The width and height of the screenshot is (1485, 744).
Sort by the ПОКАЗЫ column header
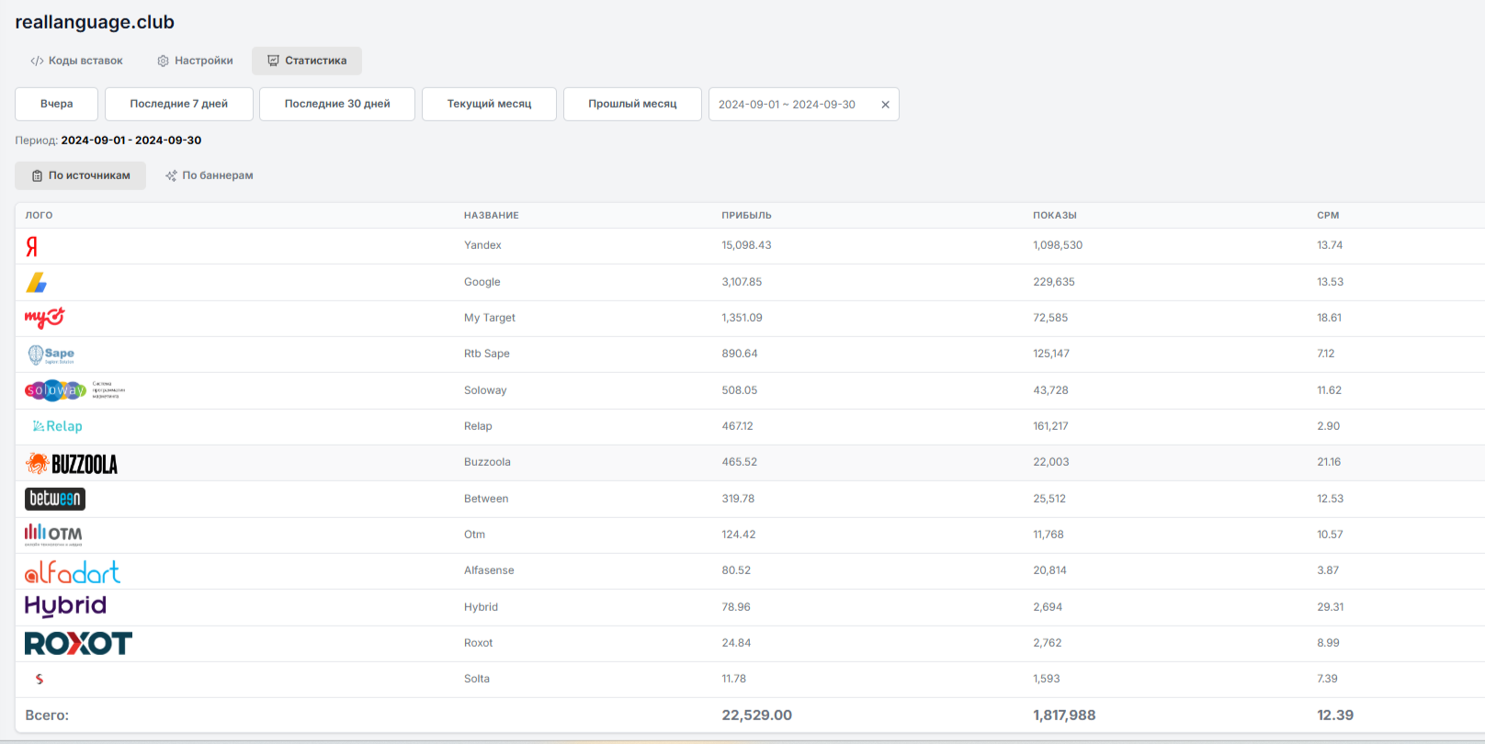[x=1055, y=216]
